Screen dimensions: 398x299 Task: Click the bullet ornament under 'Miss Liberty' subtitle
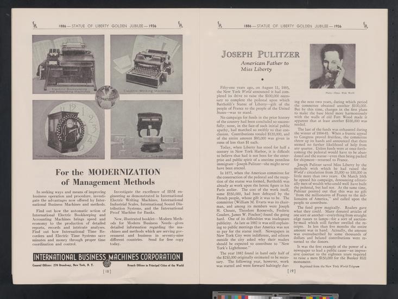click(262, 79)
